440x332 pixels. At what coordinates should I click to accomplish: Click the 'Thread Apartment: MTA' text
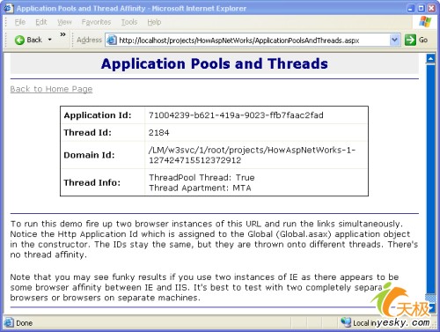[200, 188]
